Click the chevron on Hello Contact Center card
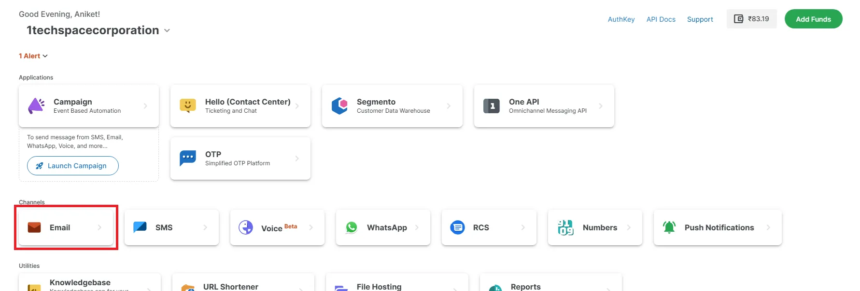This screenshot has height=291, width=860. click(297, 106)
